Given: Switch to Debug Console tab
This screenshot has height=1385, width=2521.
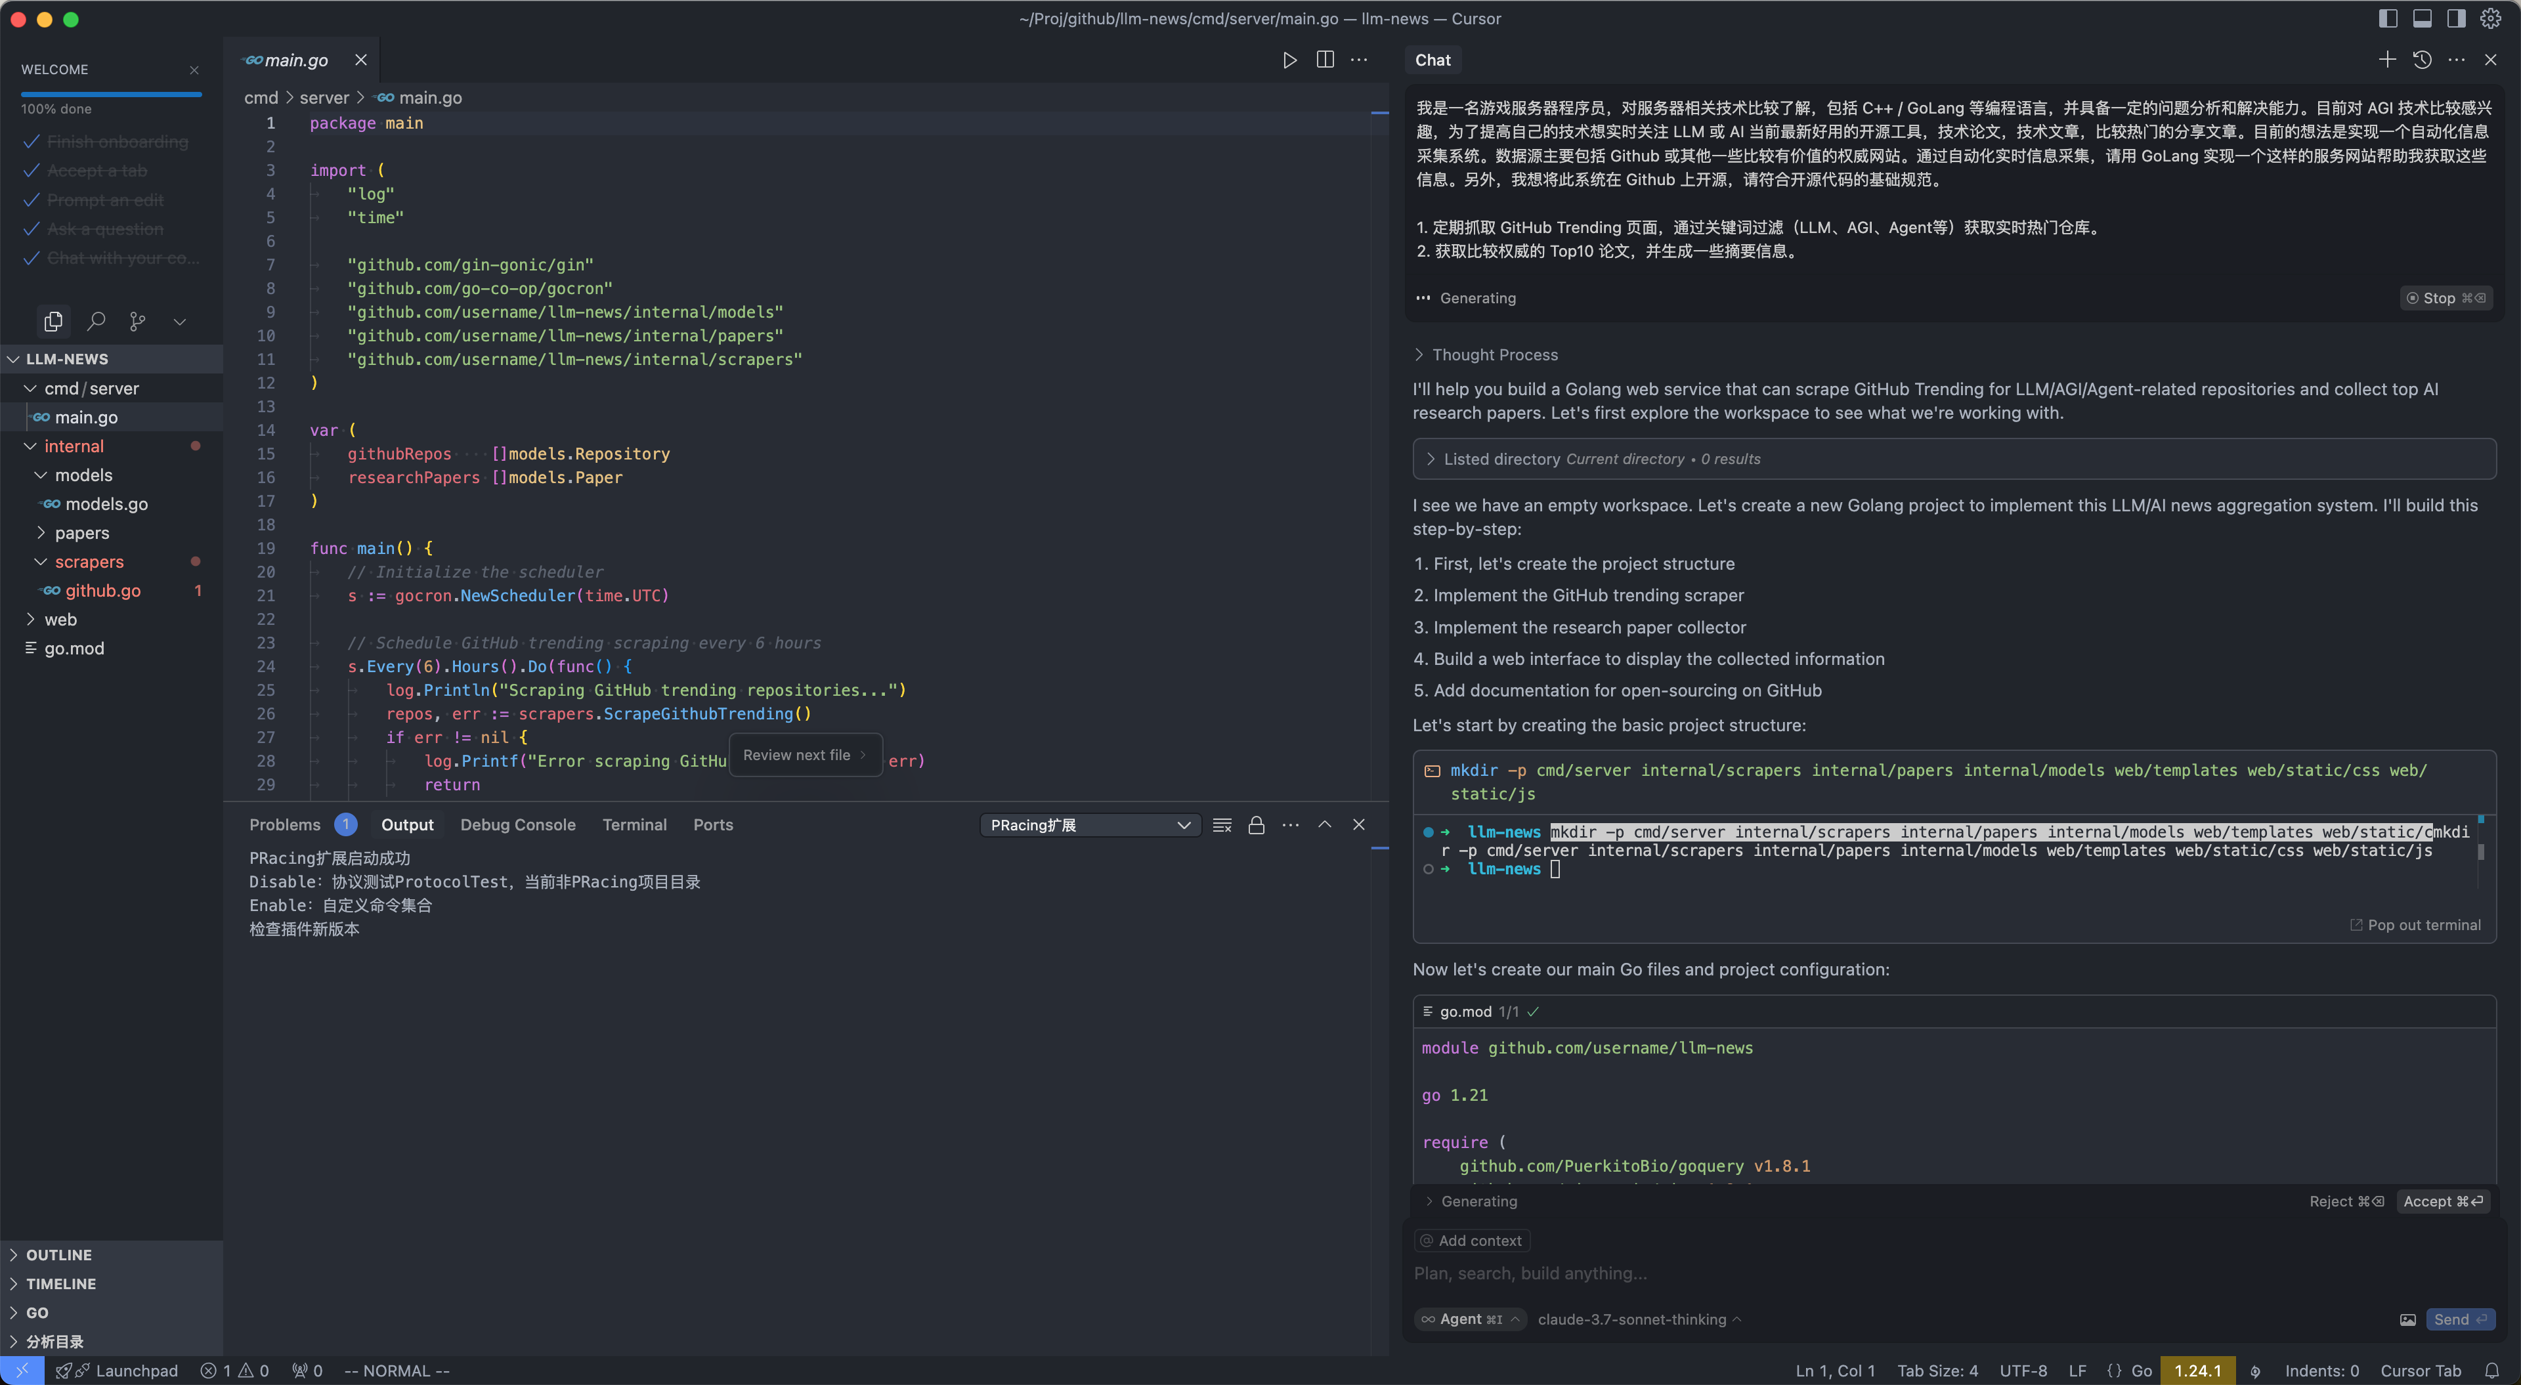Looking at the screenshot, I should [x=518, y=825].
